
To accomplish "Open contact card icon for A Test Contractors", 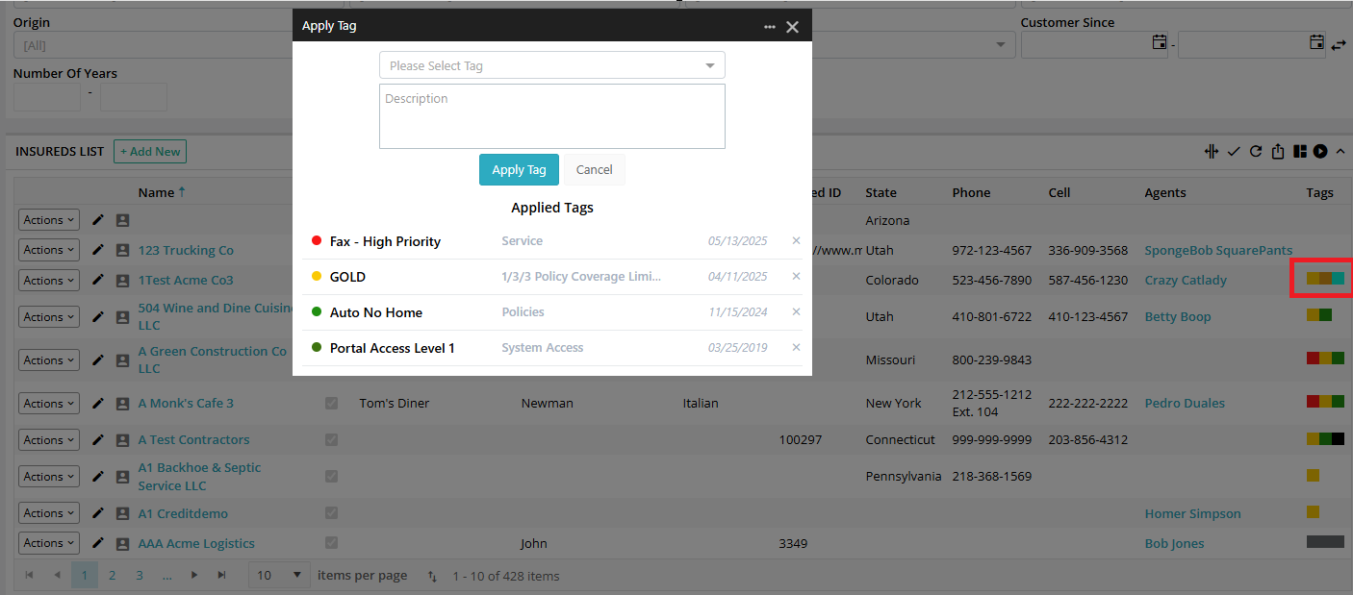I will (122, 439).
